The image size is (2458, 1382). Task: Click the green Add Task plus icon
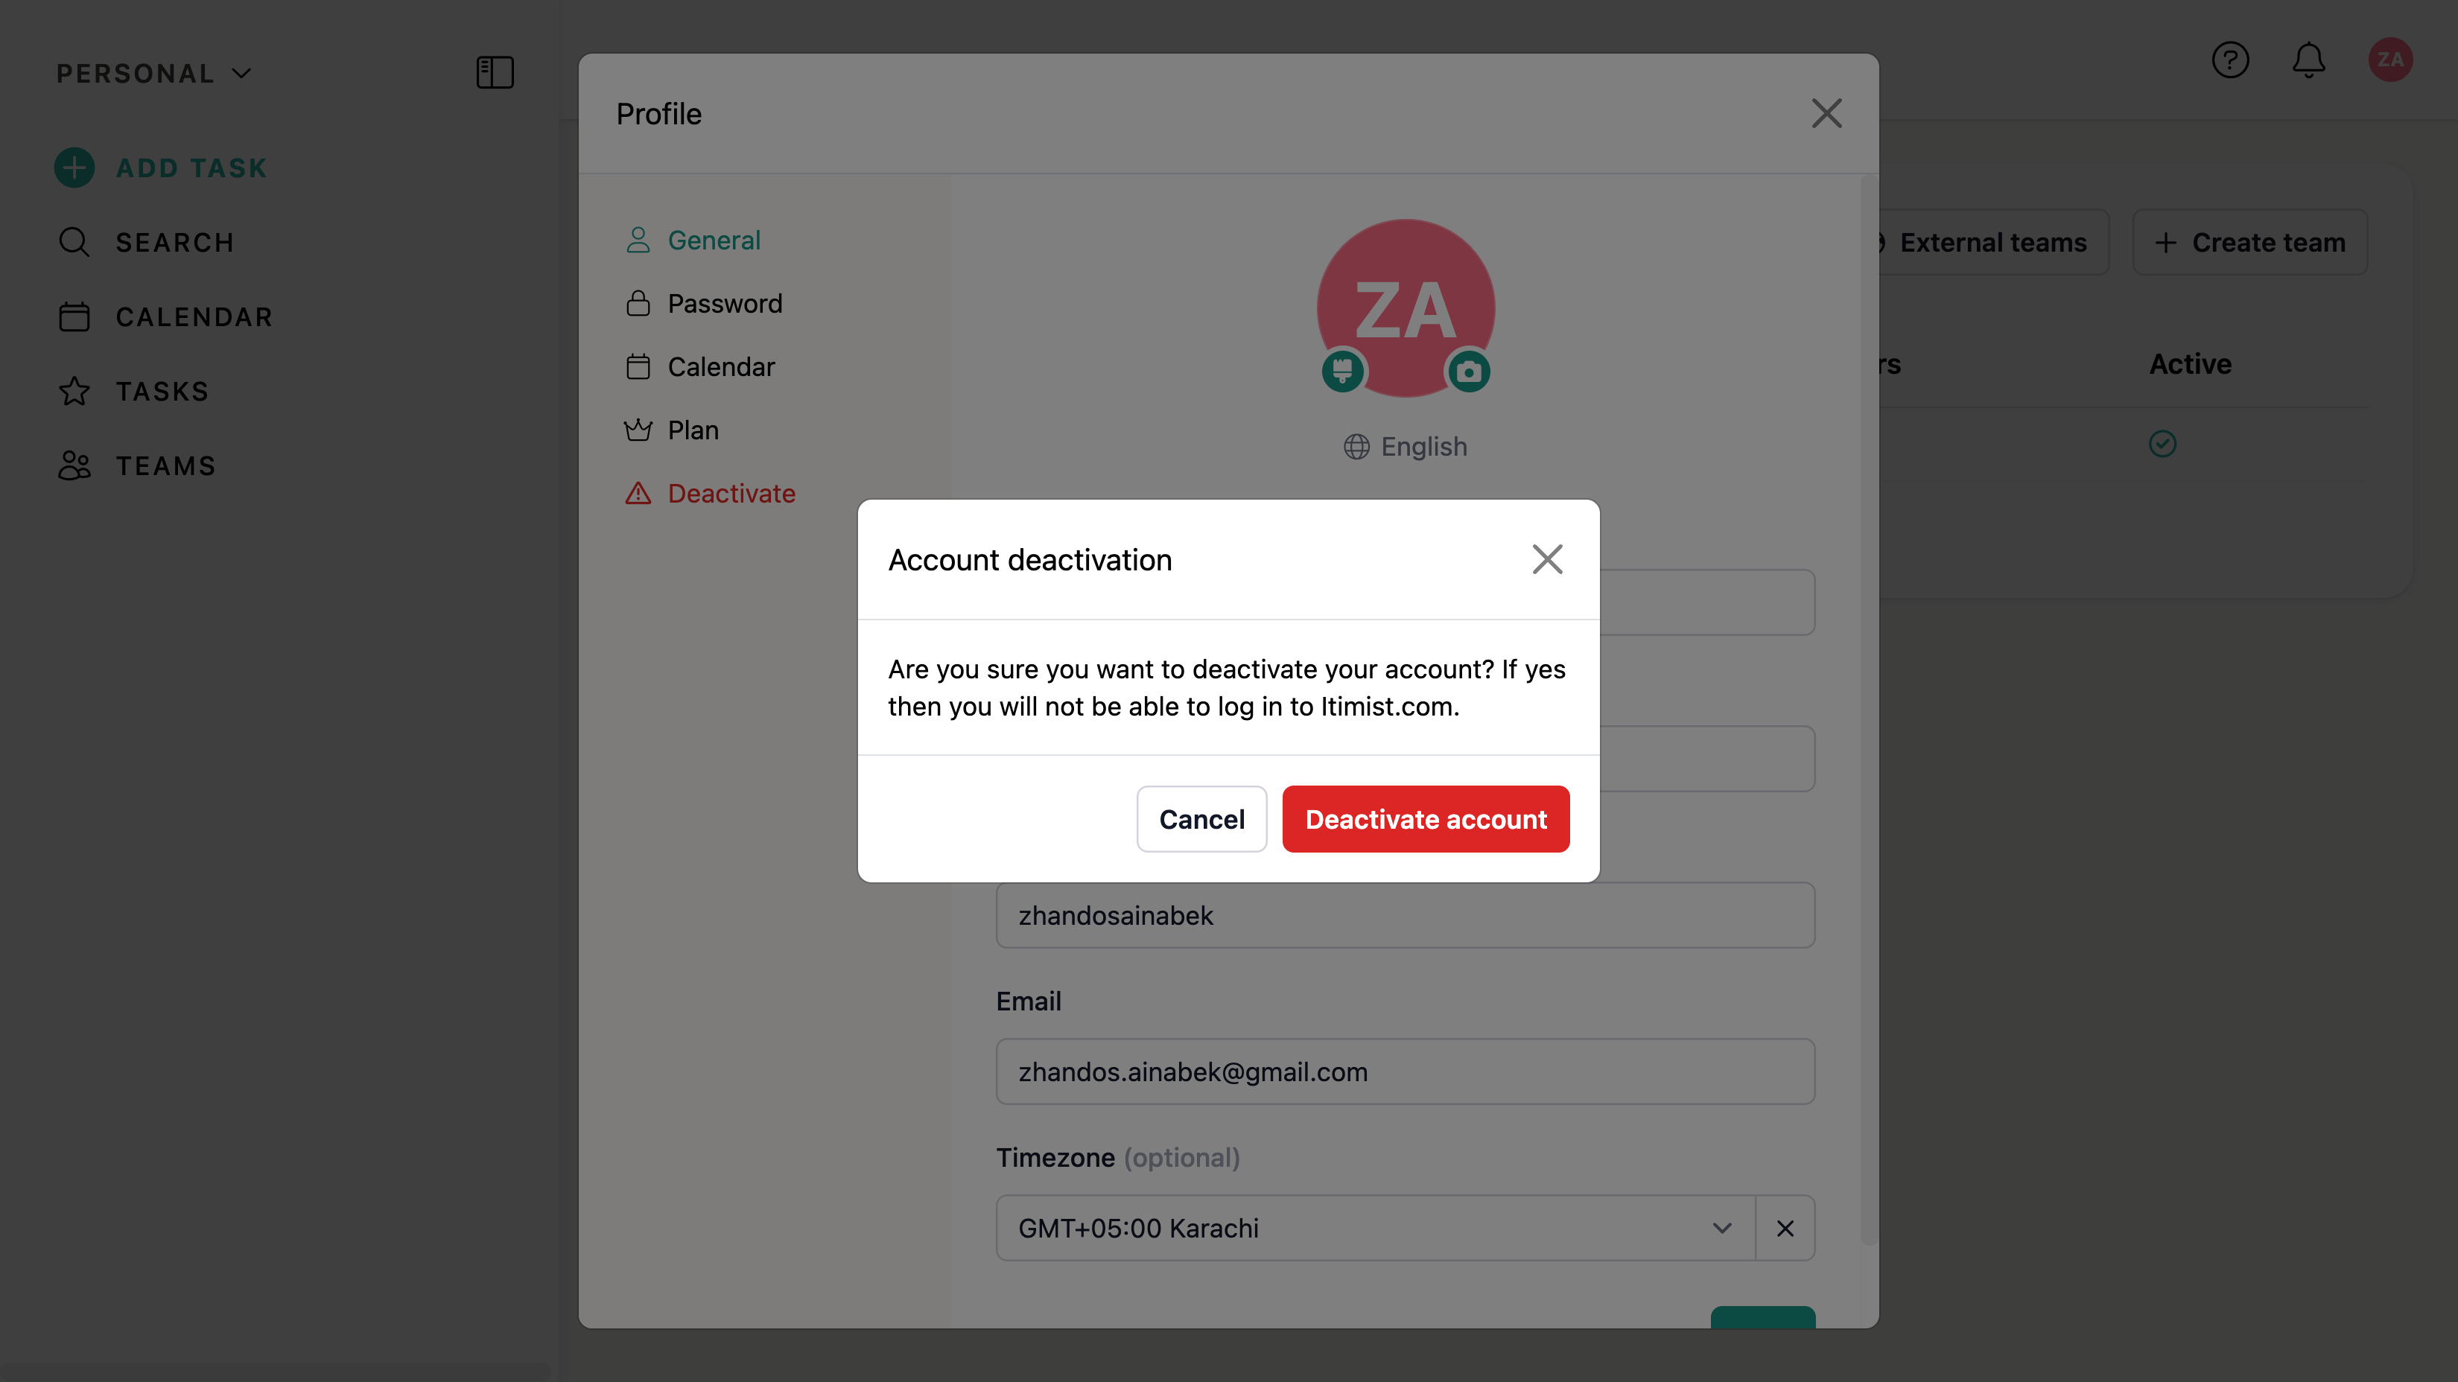(x=74, y=168)
